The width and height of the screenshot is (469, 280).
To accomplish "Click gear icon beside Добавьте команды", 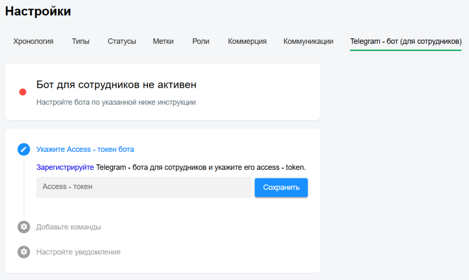I will (24, 227).
